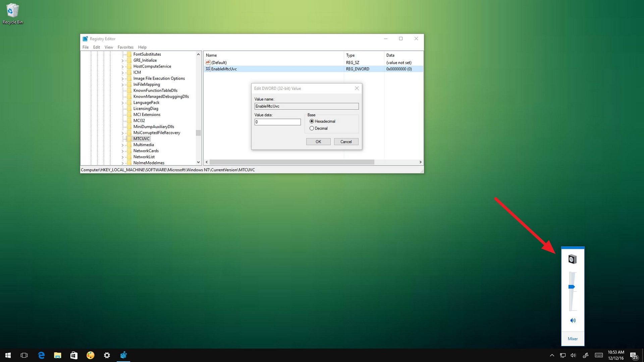The width and height of the screenshot is (644, 362).
Task: Click the vertical volume slider handle
Action: 572,287
